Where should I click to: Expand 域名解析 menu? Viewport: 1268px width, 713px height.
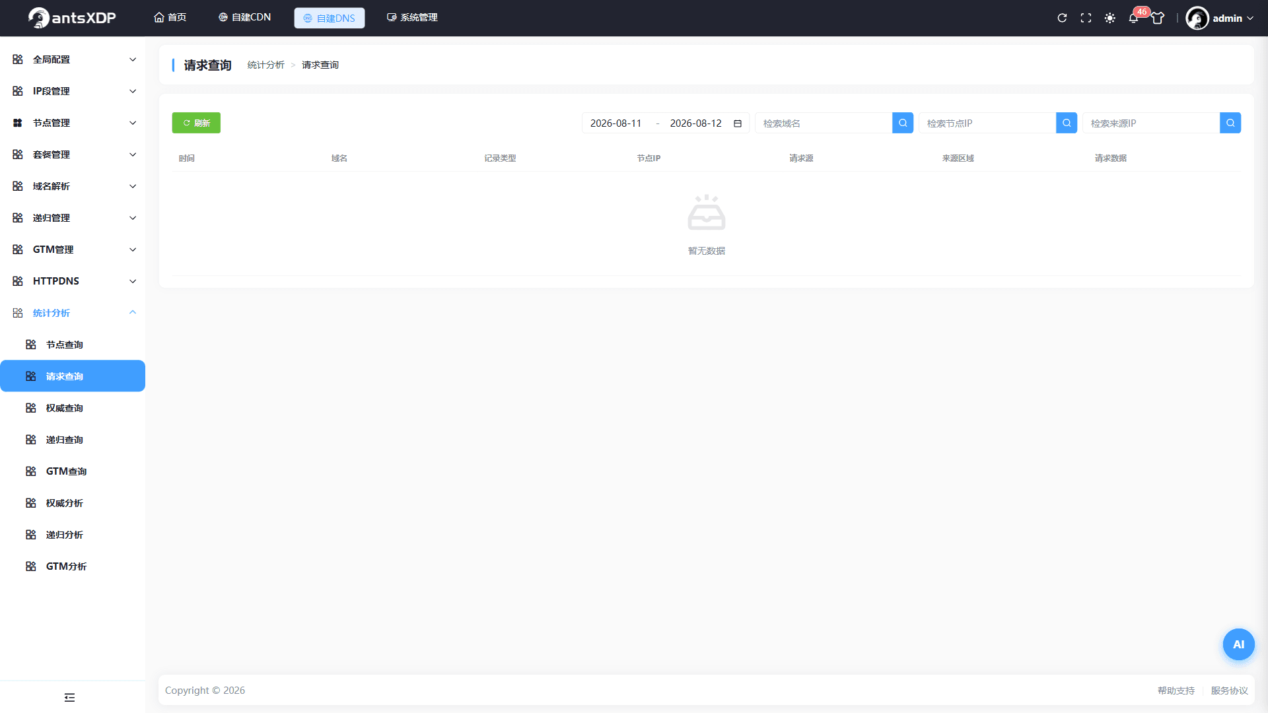click(73, 186)
